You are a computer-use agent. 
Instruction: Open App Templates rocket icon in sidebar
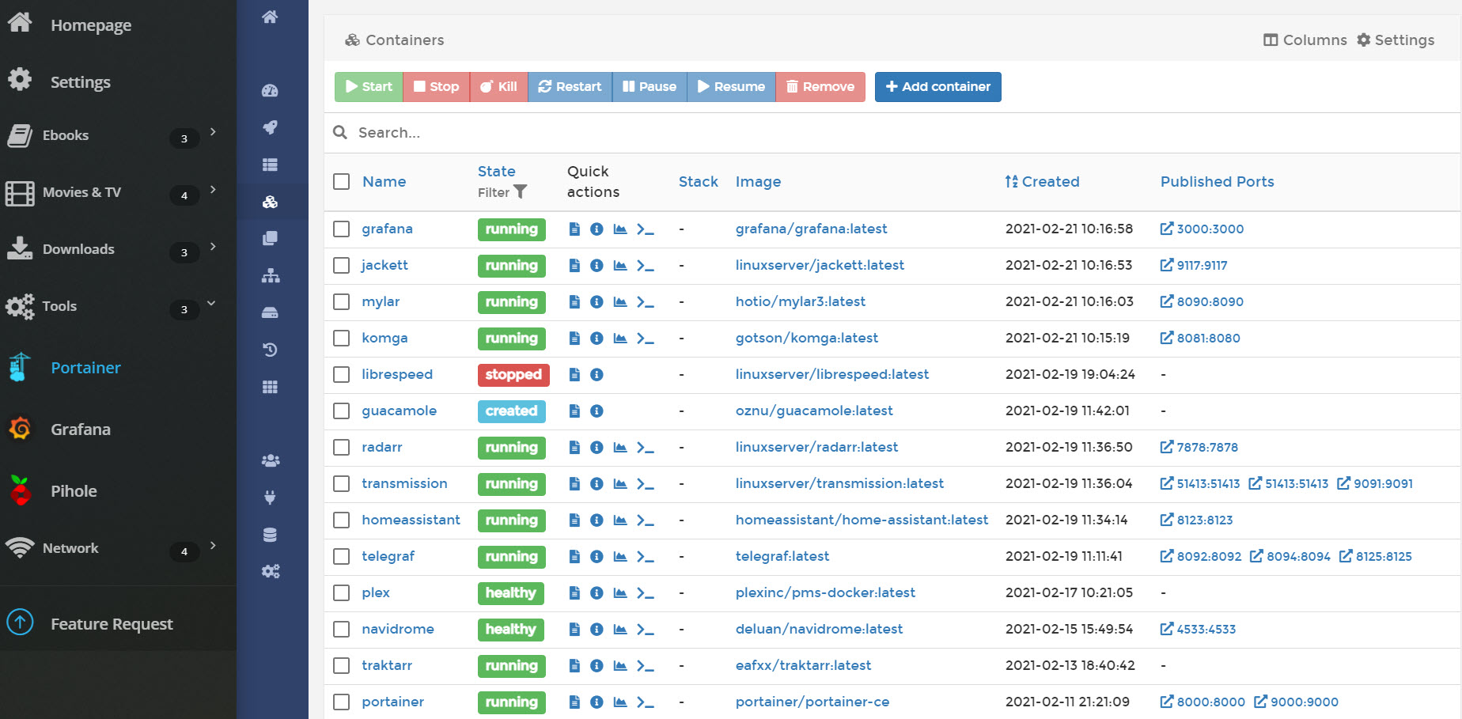tap(270, 127)
